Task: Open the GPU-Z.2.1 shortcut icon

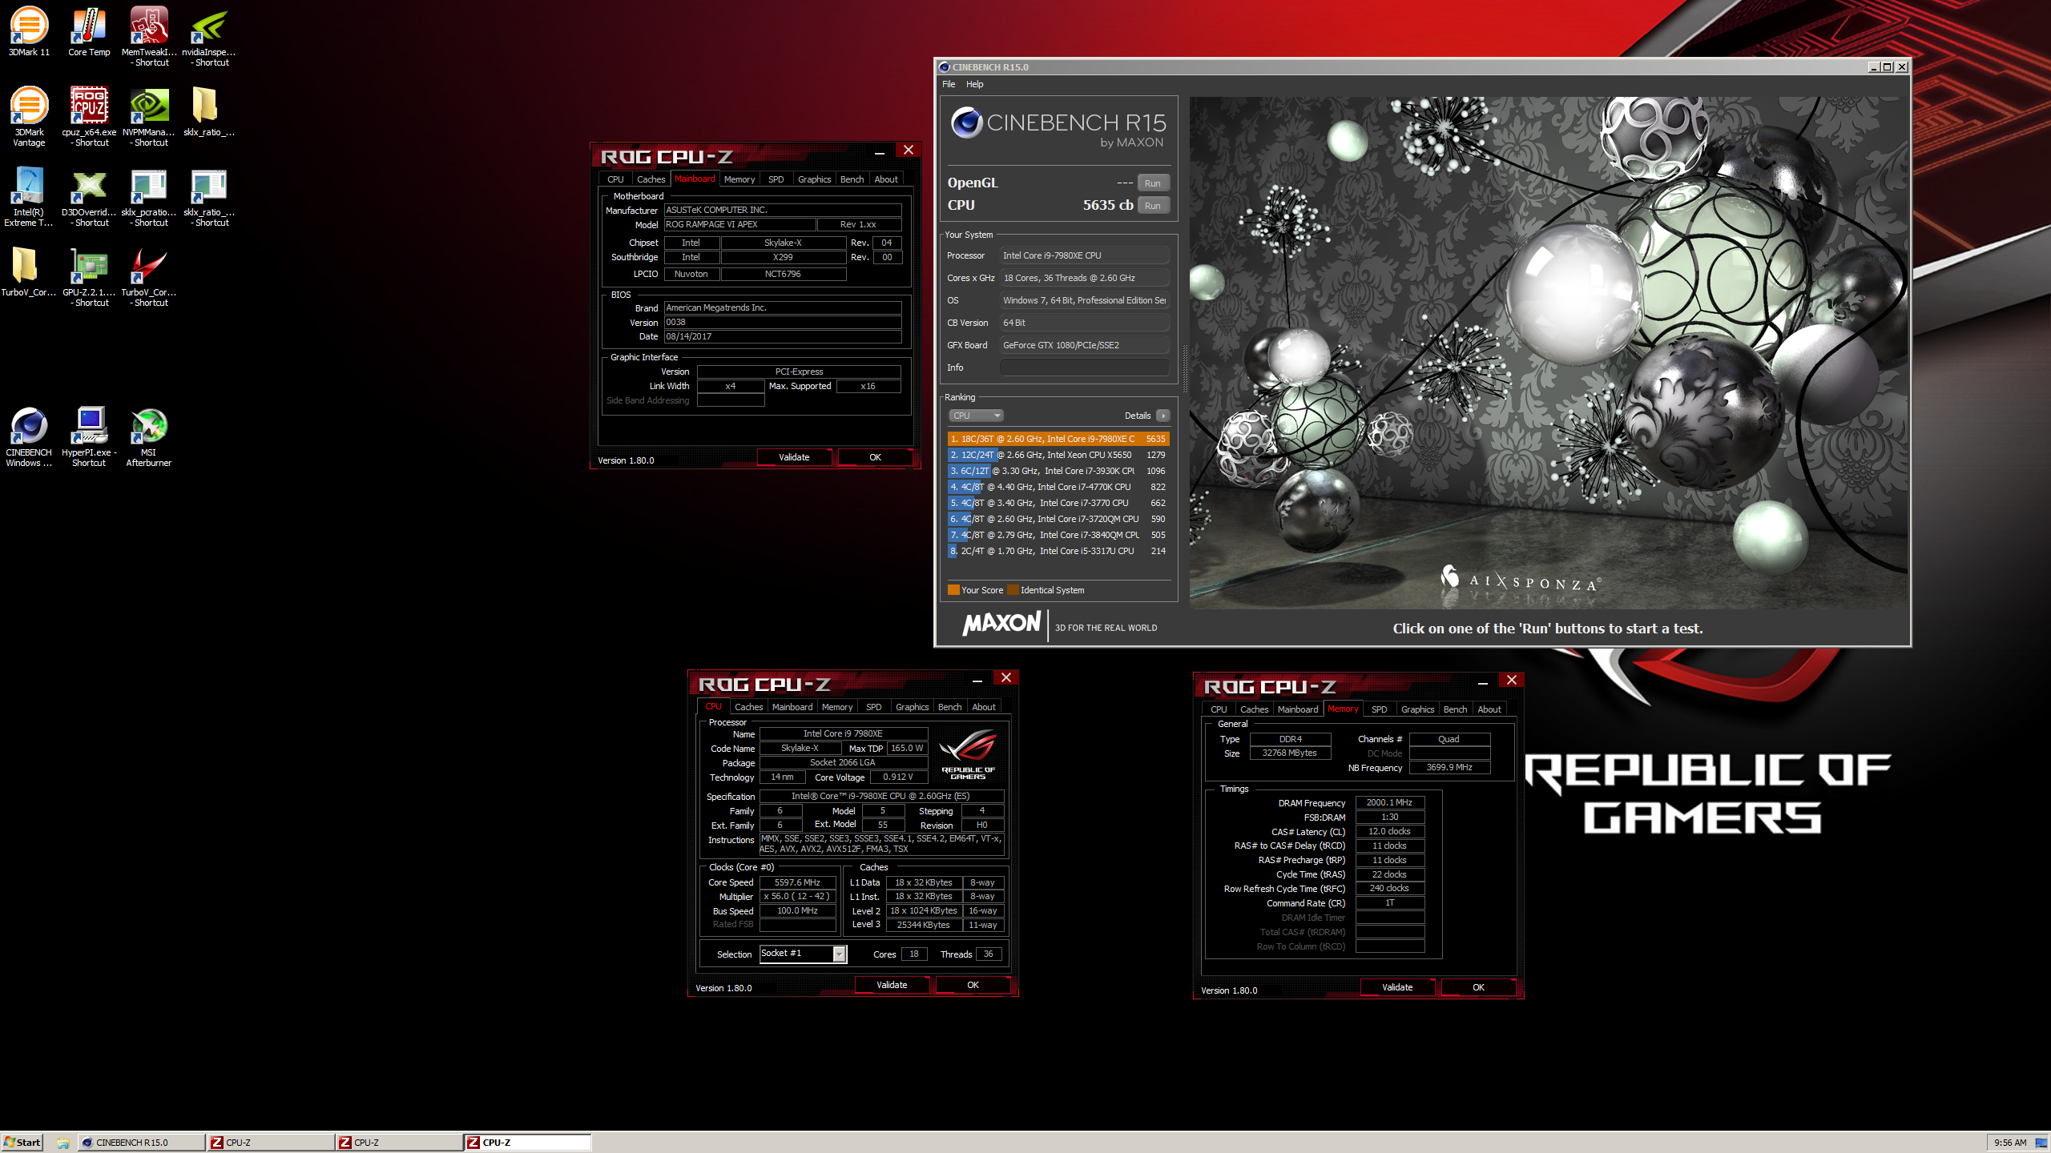Action: click(x=89, y=277)
